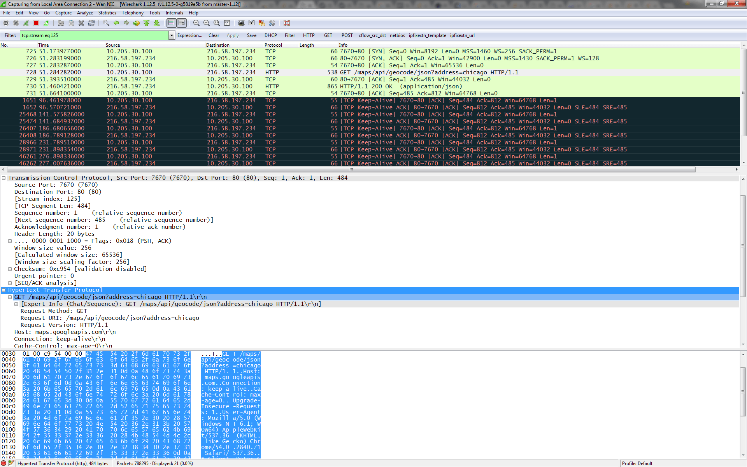Zoom in on packet text
Screen dimensions: 747x467
196,23
